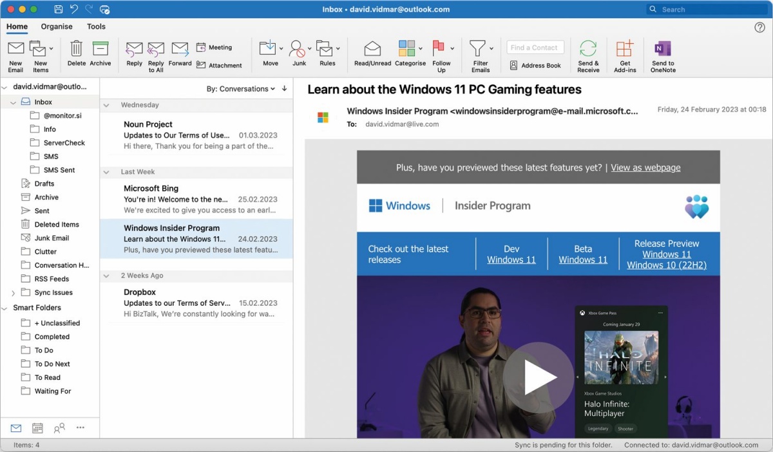Click the Follow Up flag icon
This screenshot has width=773, height=452.
tap(439, 48)
